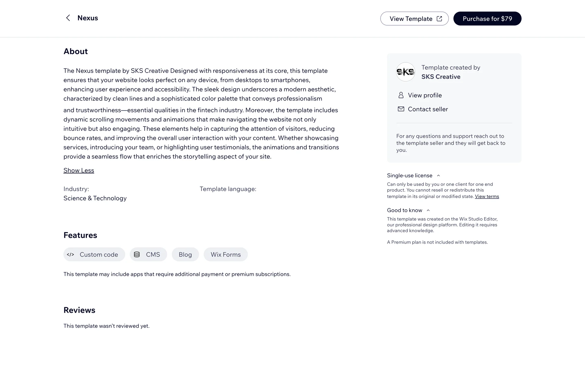Click the CMS database icon
585x365 pixels.
point(137,255)
